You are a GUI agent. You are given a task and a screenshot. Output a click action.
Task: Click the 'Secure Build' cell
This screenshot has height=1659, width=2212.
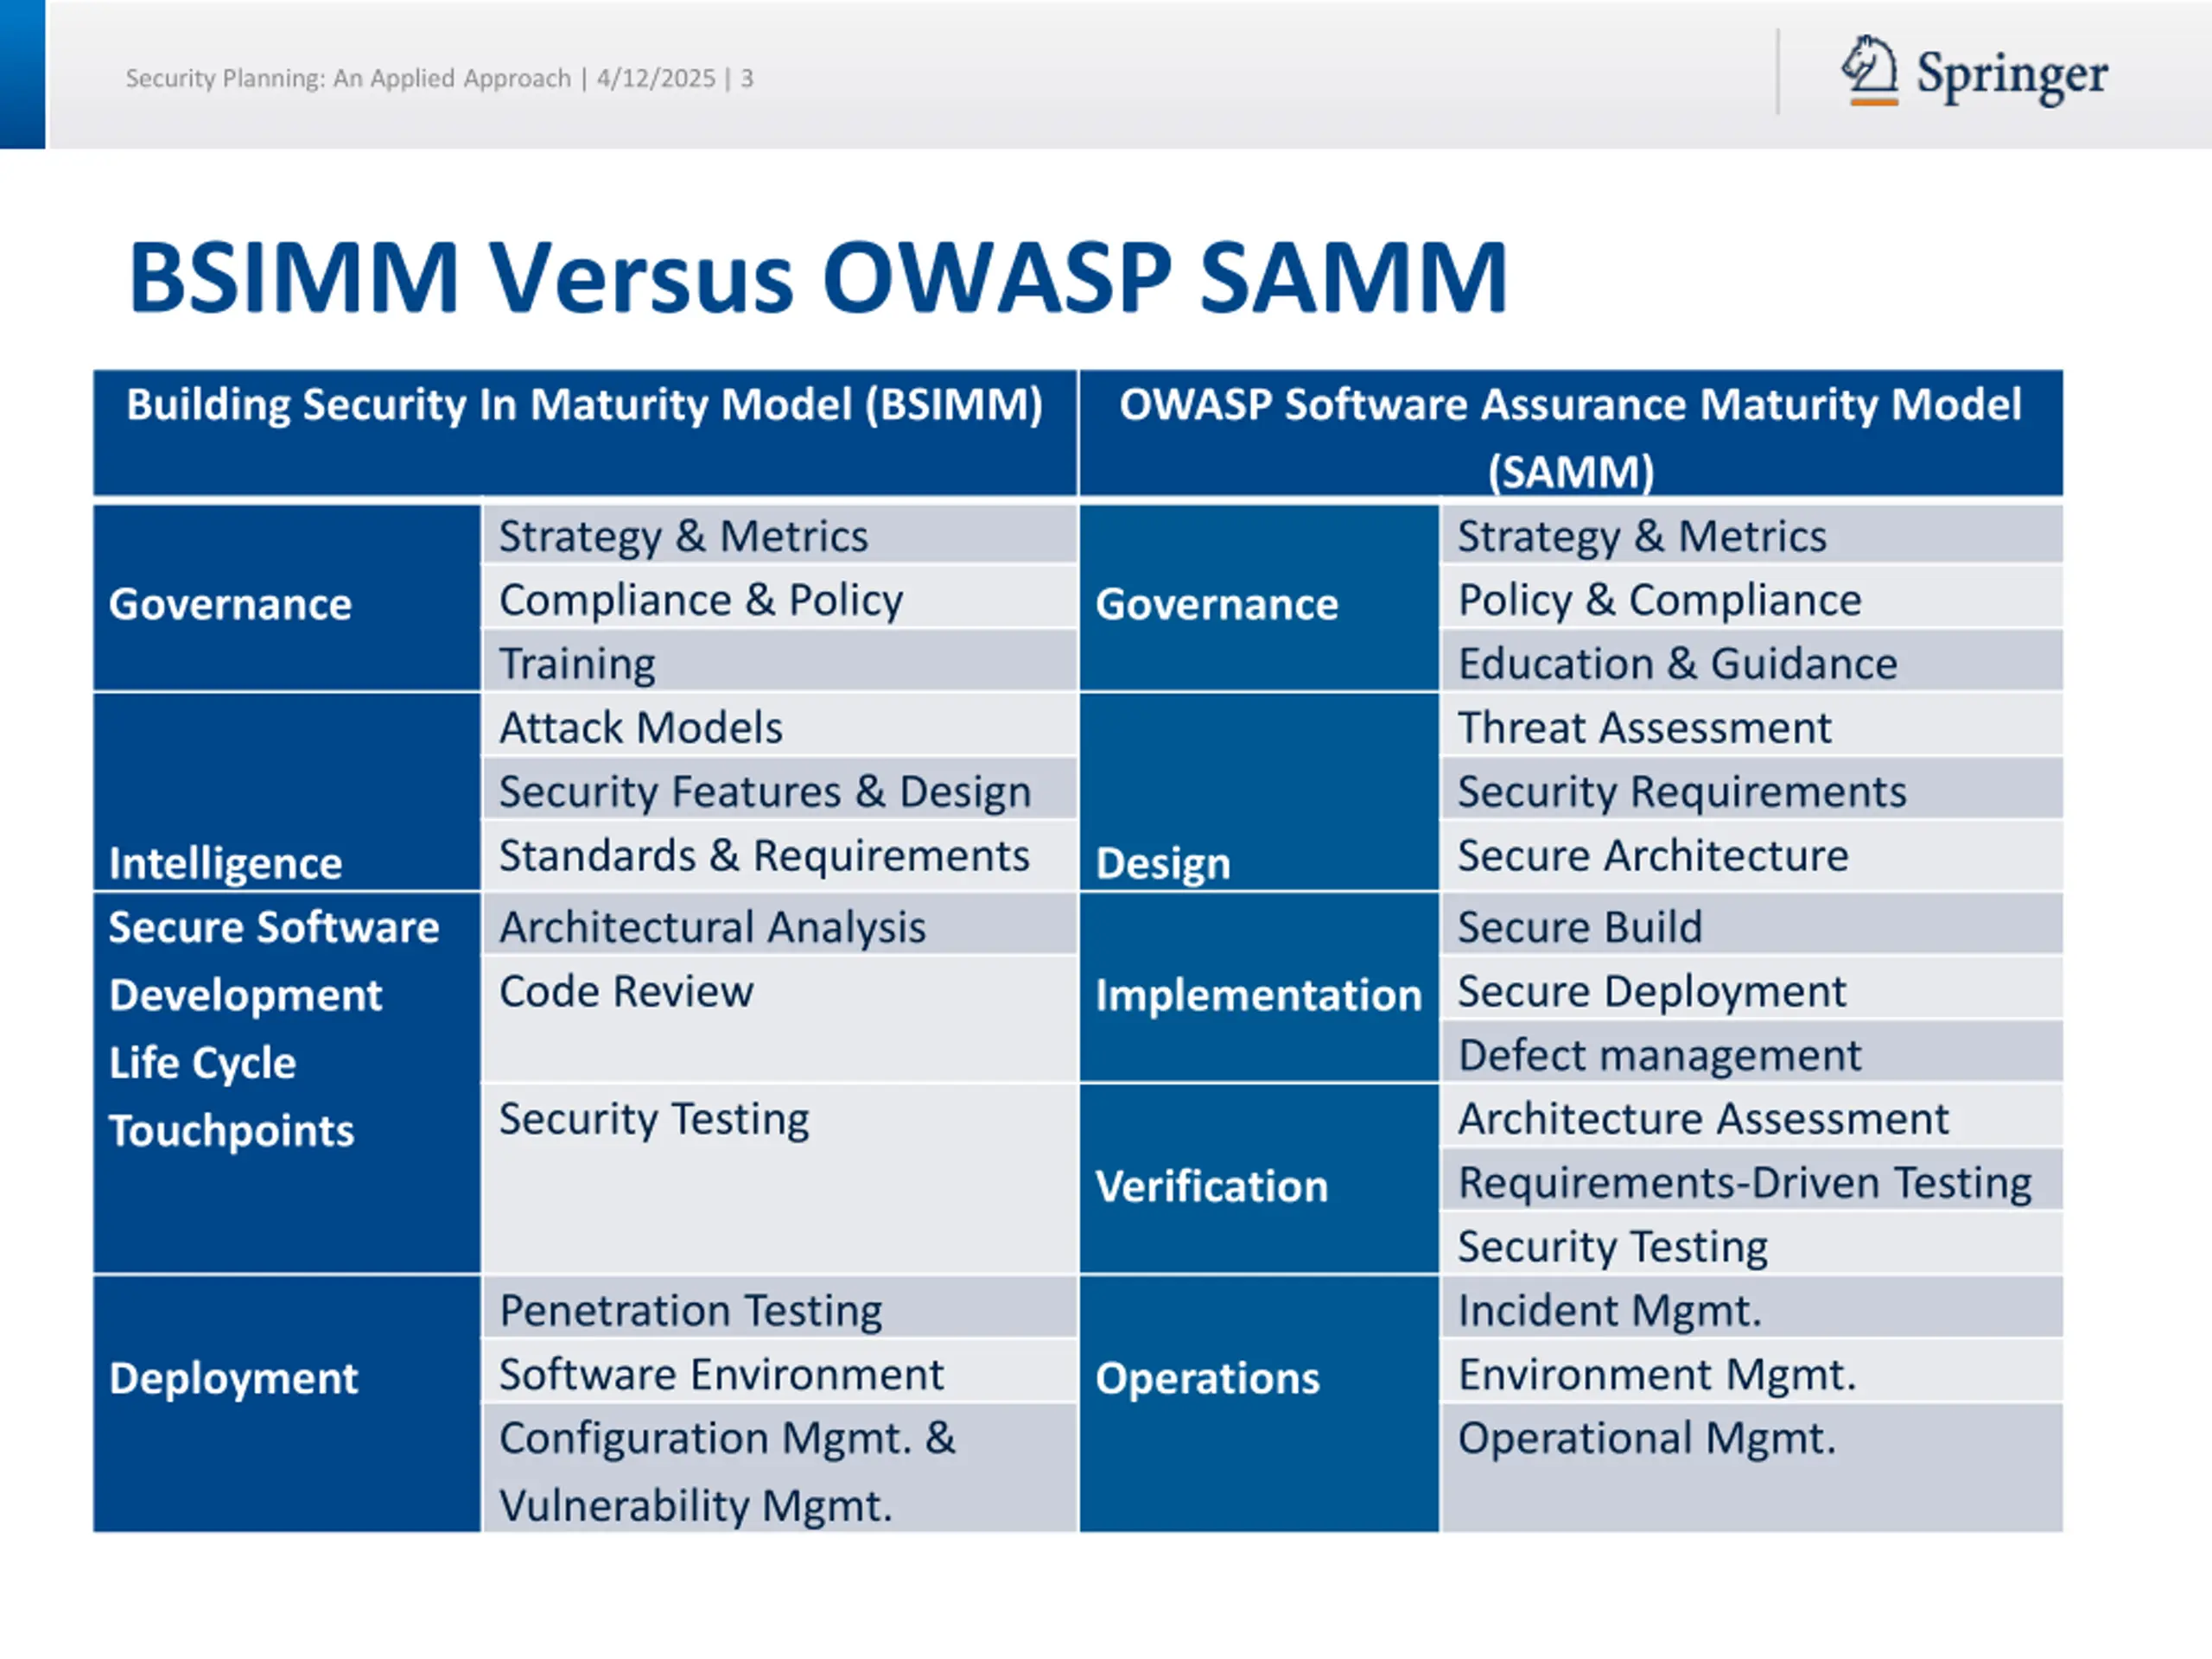1752,923
